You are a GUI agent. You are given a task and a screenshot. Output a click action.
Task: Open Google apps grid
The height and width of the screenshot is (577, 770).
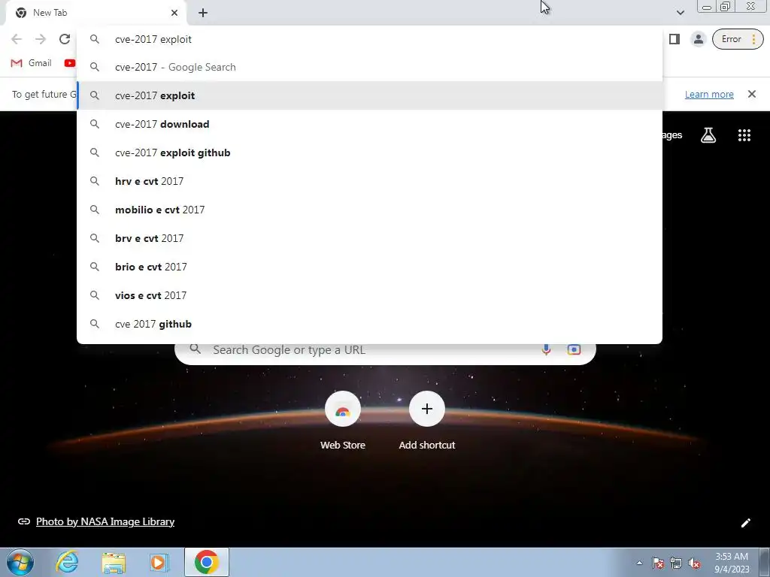(744, 135)
